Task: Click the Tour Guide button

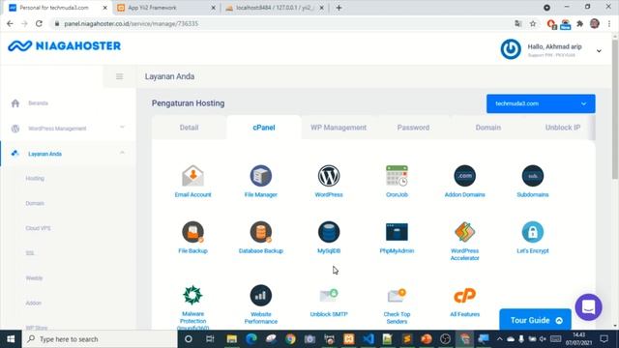Action: coord(535,320)
